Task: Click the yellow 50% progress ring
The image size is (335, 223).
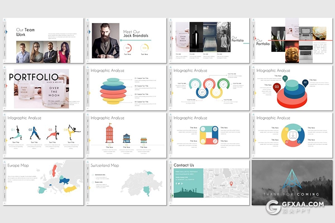Action: [144, 48]
